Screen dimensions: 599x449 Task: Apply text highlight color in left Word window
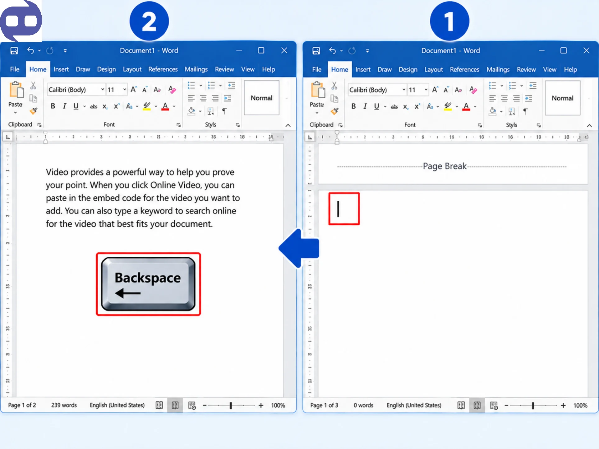pos(147,106)
